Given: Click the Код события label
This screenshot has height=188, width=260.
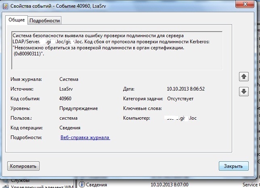Looking at the screenshot, I should click(25, 99).
